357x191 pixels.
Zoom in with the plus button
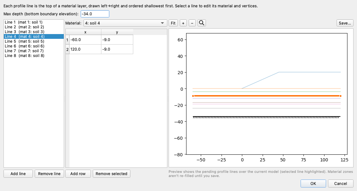coord(183,23)
